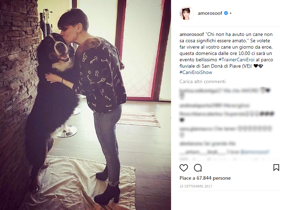Viewport: 283px width, 210px height.
Task: Click the photo of woman kissing dog
Action: pos(86,105)
